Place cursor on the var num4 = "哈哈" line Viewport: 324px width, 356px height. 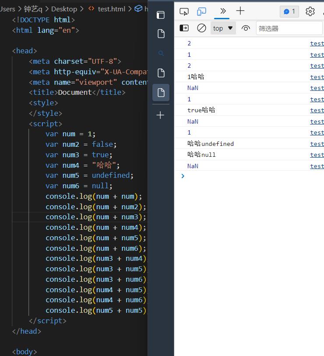pyautogui.click(x=82, y=165)
